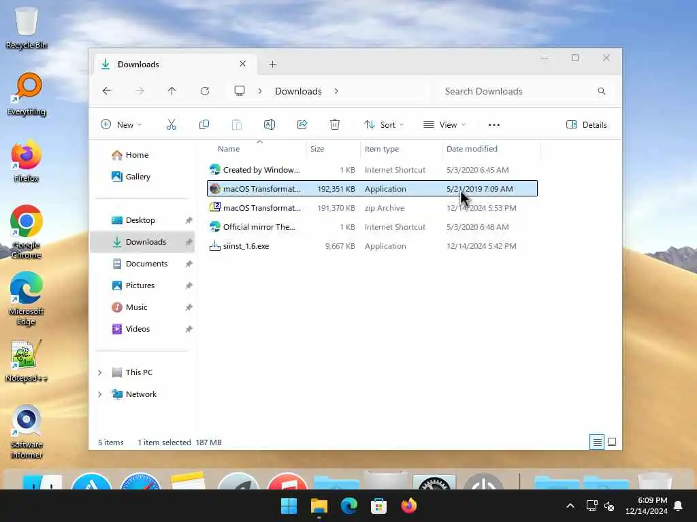Sort by the Size column header

333,149
